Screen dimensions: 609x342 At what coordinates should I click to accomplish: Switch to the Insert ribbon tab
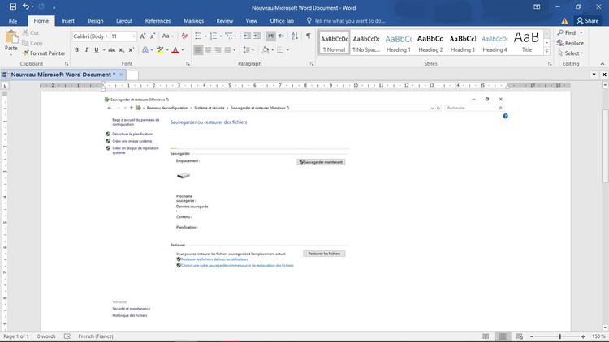[68, 20]
